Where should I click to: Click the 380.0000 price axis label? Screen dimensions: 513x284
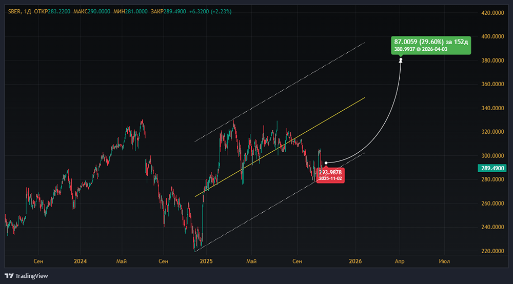pos(492,60)
